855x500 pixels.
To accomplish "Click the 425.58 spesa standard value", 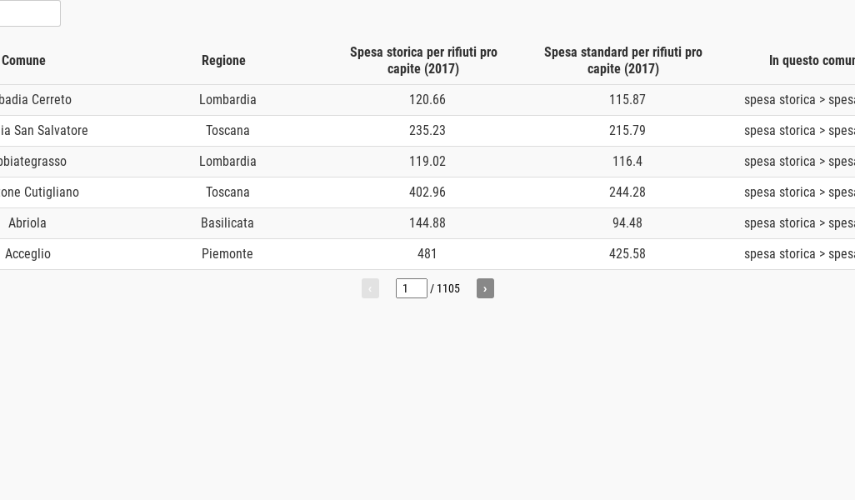I will coord(627,254).
